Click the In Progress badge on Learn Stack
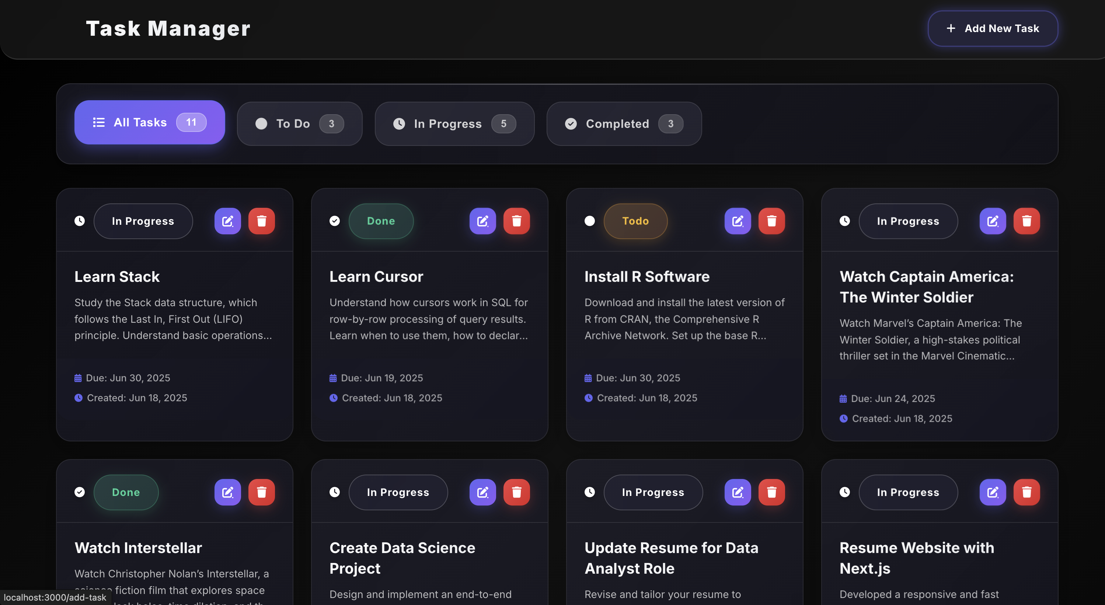The image size is (1105, 605). point(143,221)
